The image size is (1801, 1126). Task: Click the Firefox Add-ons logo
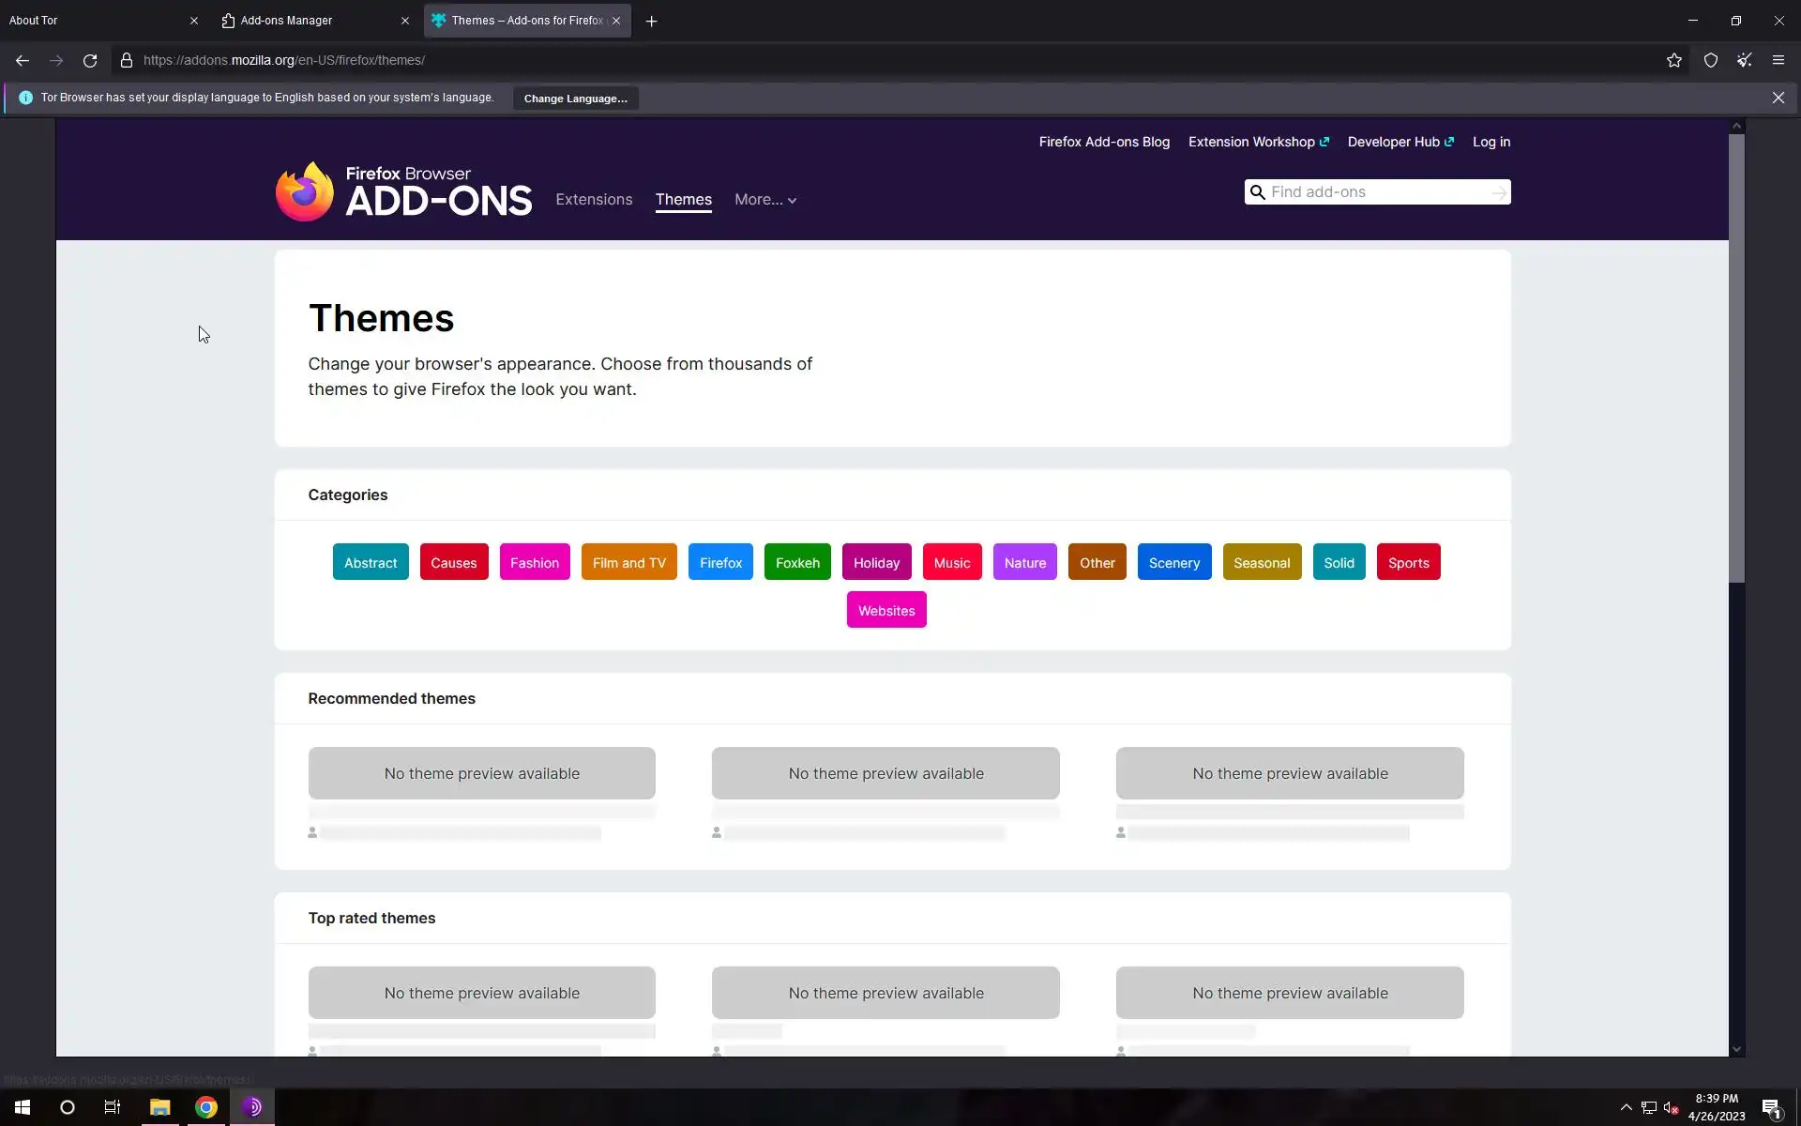coord(403,191)
